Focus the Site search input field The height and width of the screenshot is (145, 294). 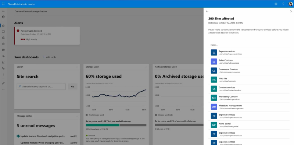coord(41,86)
